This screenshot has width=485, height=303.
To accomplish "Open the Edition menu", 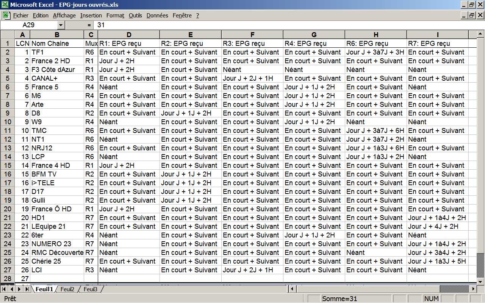I will (41, 16).
